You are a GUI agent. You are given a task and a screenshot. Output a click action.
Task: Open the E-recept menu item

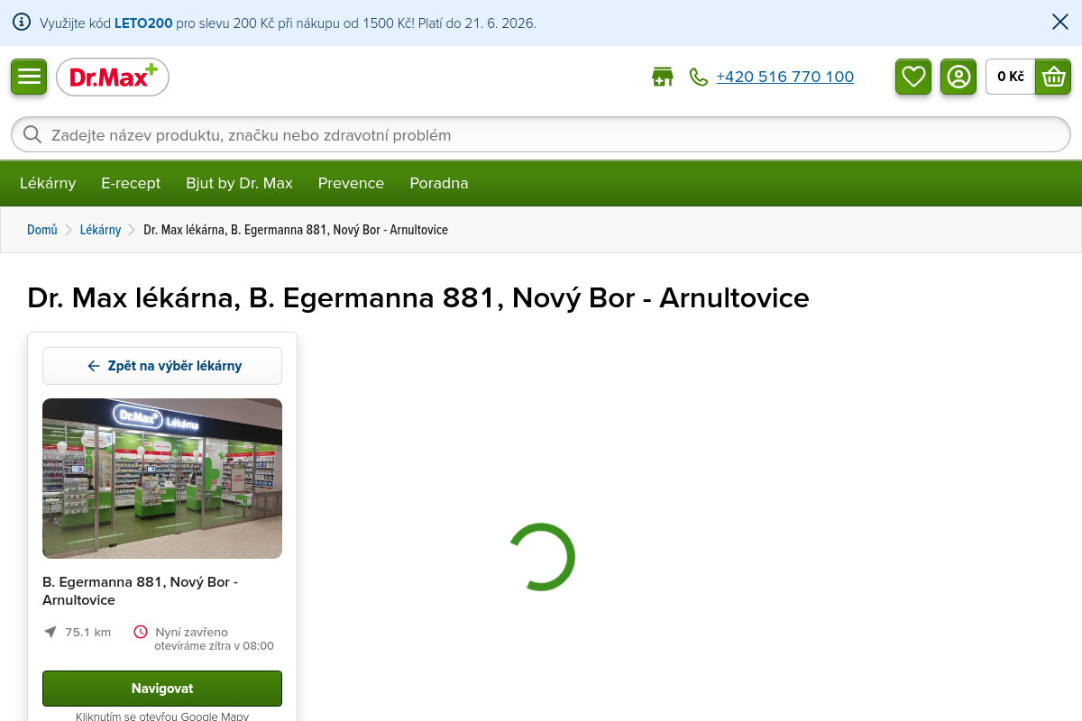131,183
